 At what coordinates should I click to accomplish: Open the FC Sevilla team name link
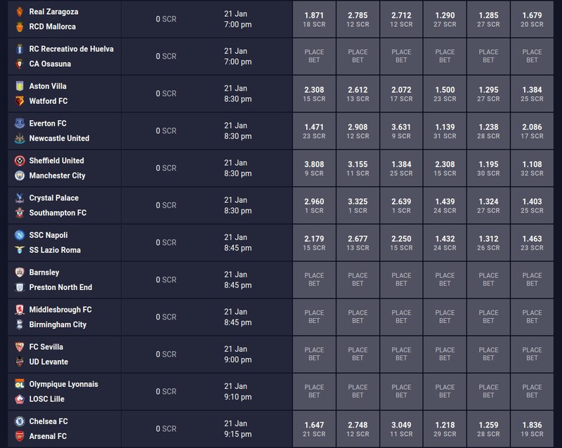pyautogui.click(x=46, y=347)
